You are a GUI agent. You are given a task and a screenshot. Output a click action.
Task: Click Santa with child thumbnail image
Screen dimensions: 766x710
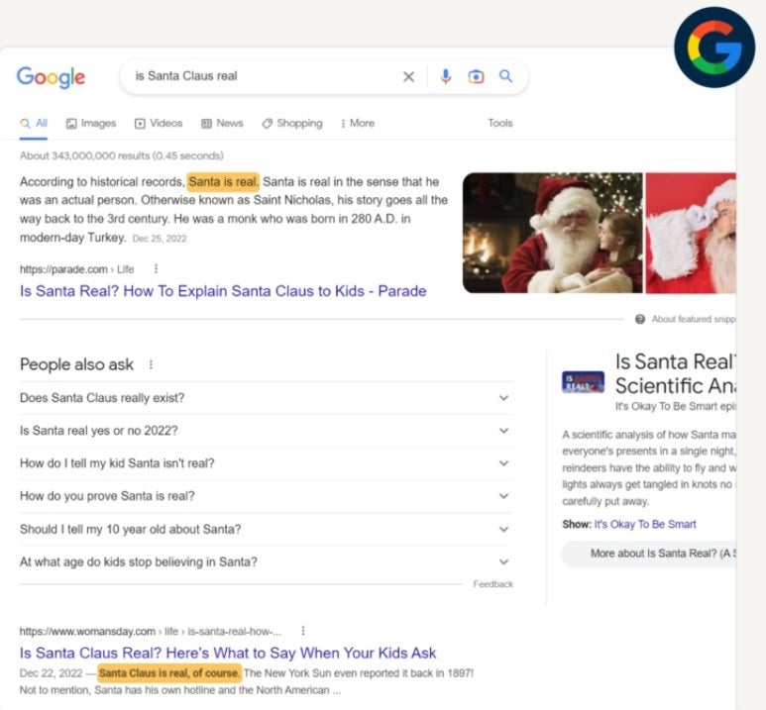[x=553, y=233]
